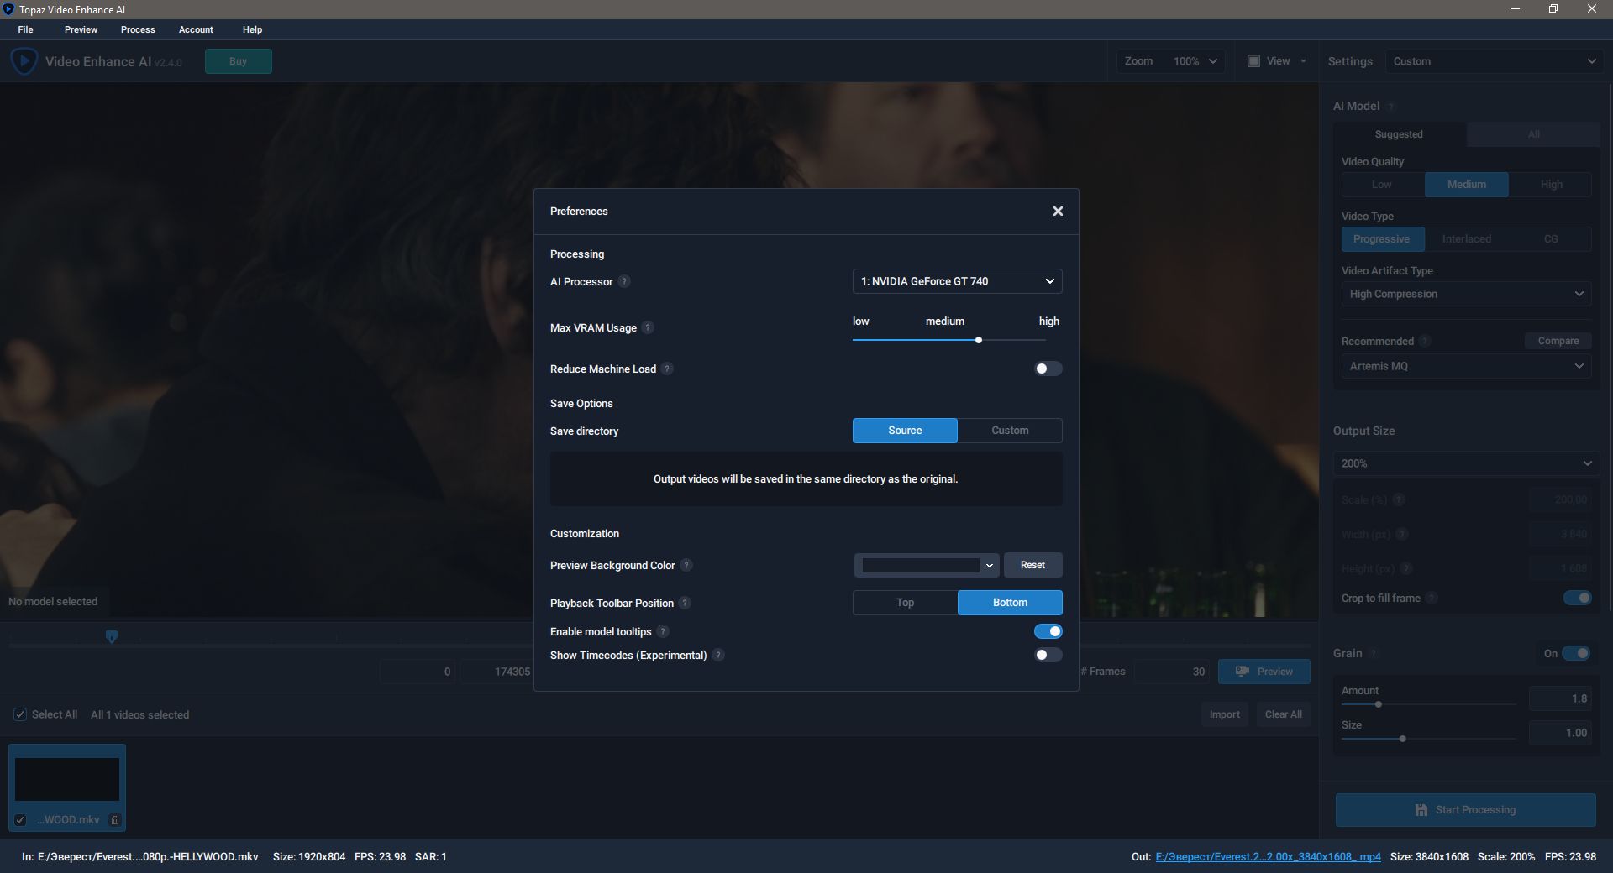Click Enable model tooltips help icon

[x=663, y=631]
